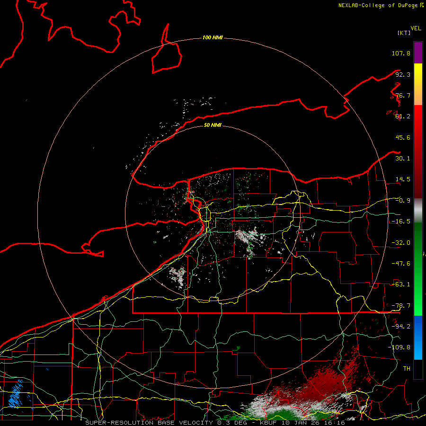Select the -0.9 scale value

click(x=403, y=201)
